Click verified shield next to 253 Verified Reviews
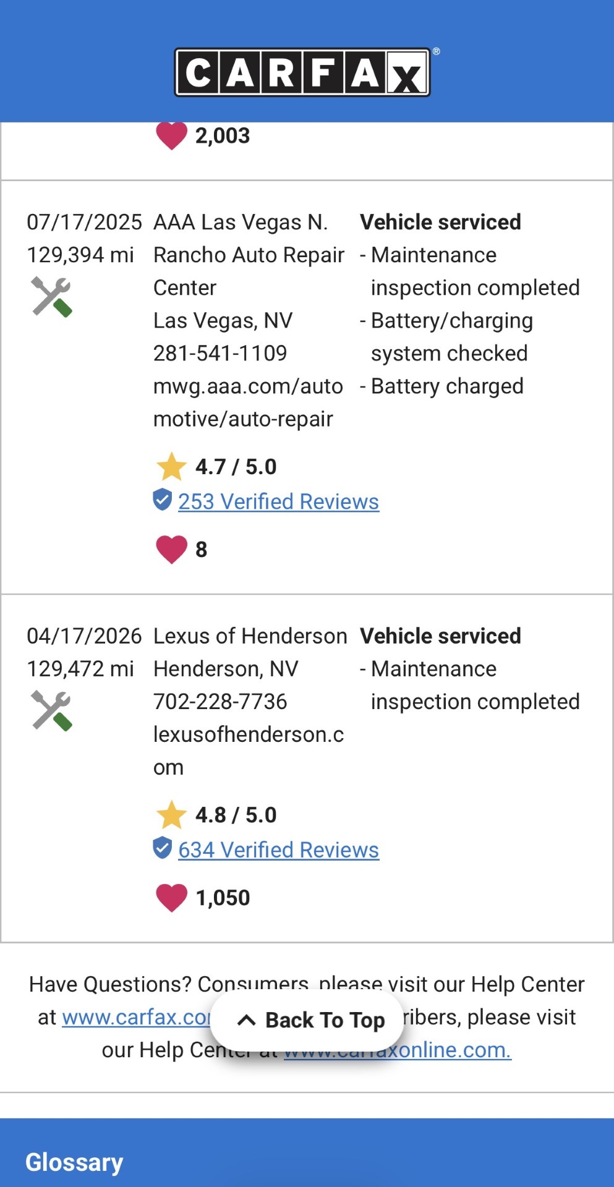This screenshot has height=1187, width=614. [162, 500]
